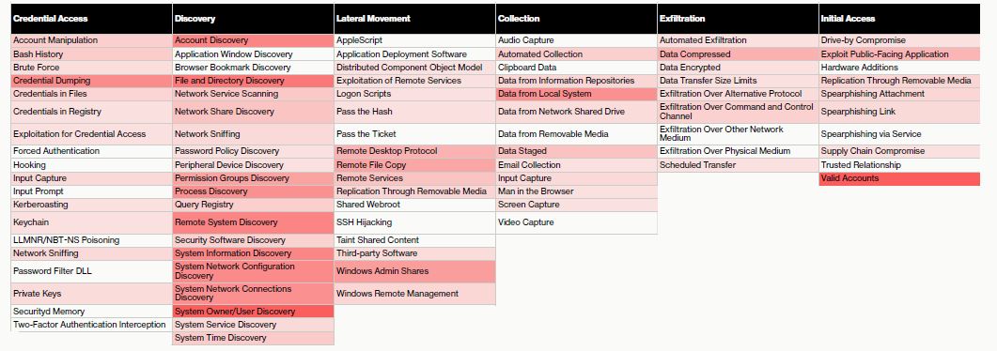The width and height of the screenshot is (997, 351).
Task: Choose the Video Capture entry
Action: (576, 222)
